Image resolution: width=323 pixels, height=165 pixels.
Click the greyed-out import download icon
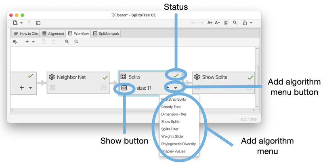29,23
